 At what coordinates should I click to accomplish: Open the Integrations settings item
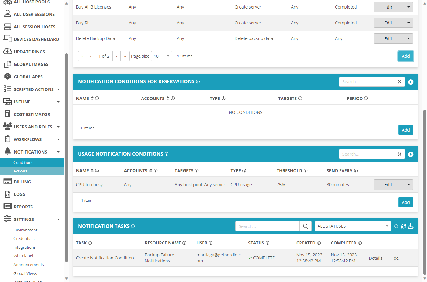tap(24, 247)
